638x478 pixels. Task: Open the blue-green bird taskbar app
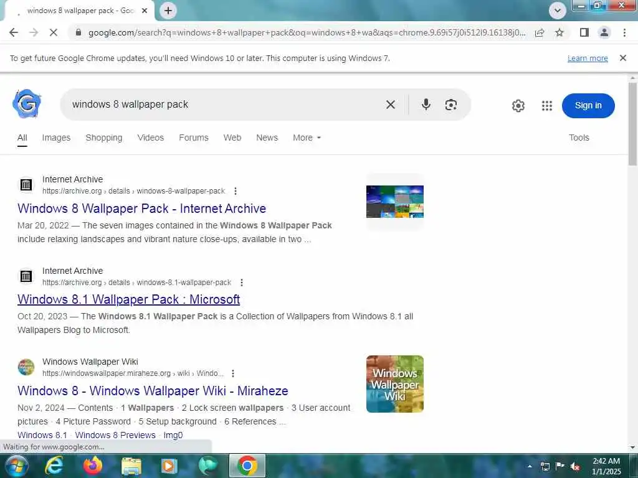coord(208,466)
